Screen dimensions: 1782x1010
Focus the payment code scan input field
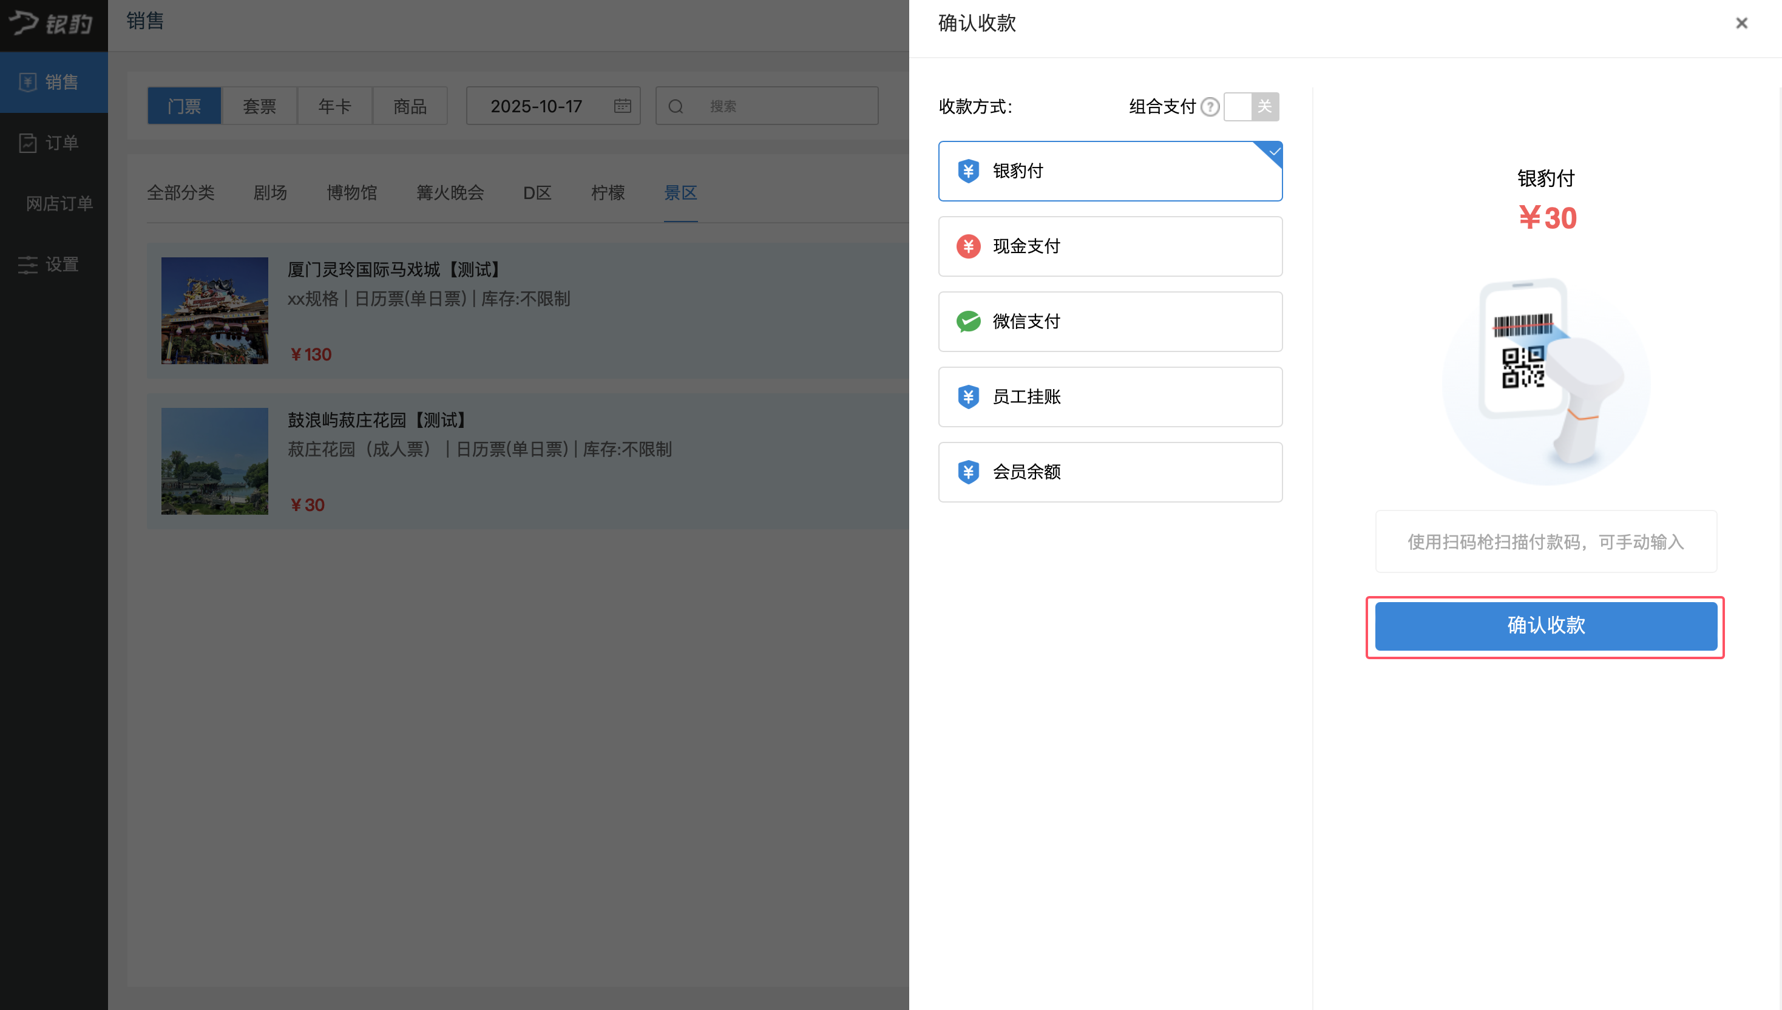click(1545, 542)
